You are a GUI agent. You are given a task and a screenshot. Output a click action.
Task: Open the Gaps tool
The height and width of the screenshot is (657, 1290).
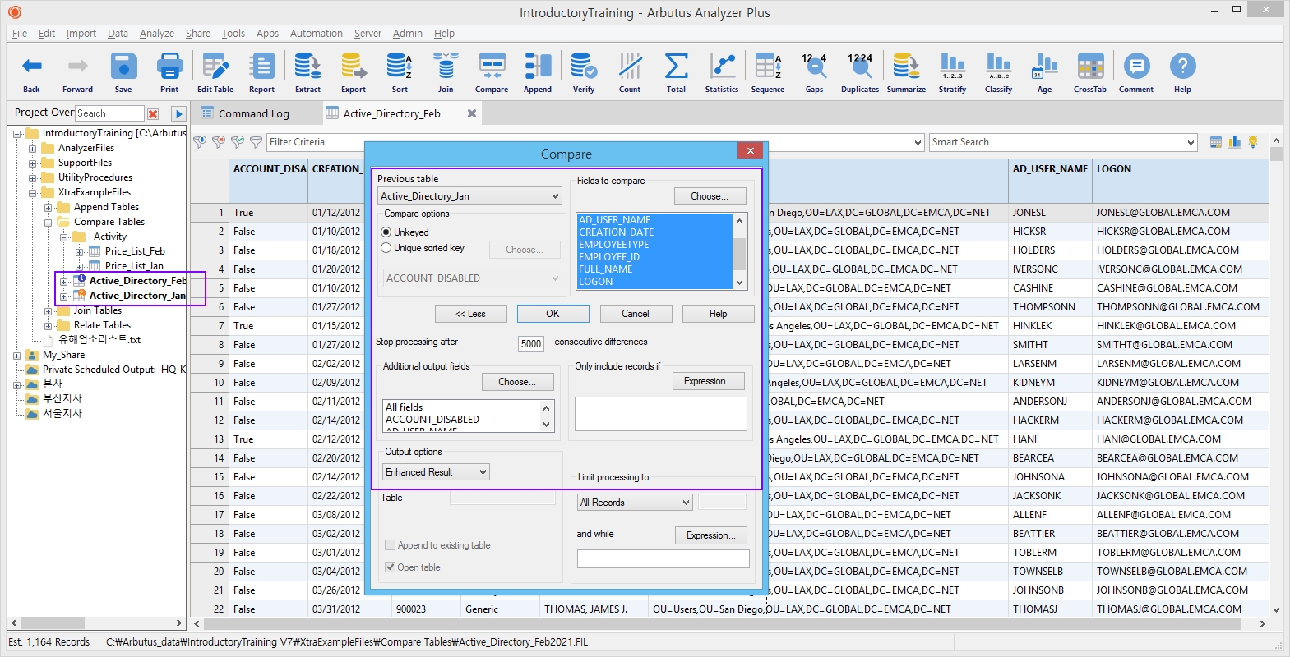click(x=814, y=73)
